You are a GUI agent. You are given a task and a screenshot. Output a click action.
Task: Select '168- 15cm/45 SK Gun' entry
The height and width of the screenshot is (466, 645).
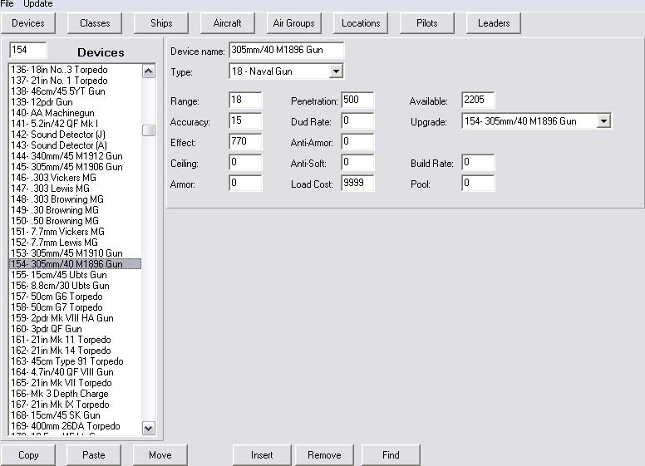(75, 415)
